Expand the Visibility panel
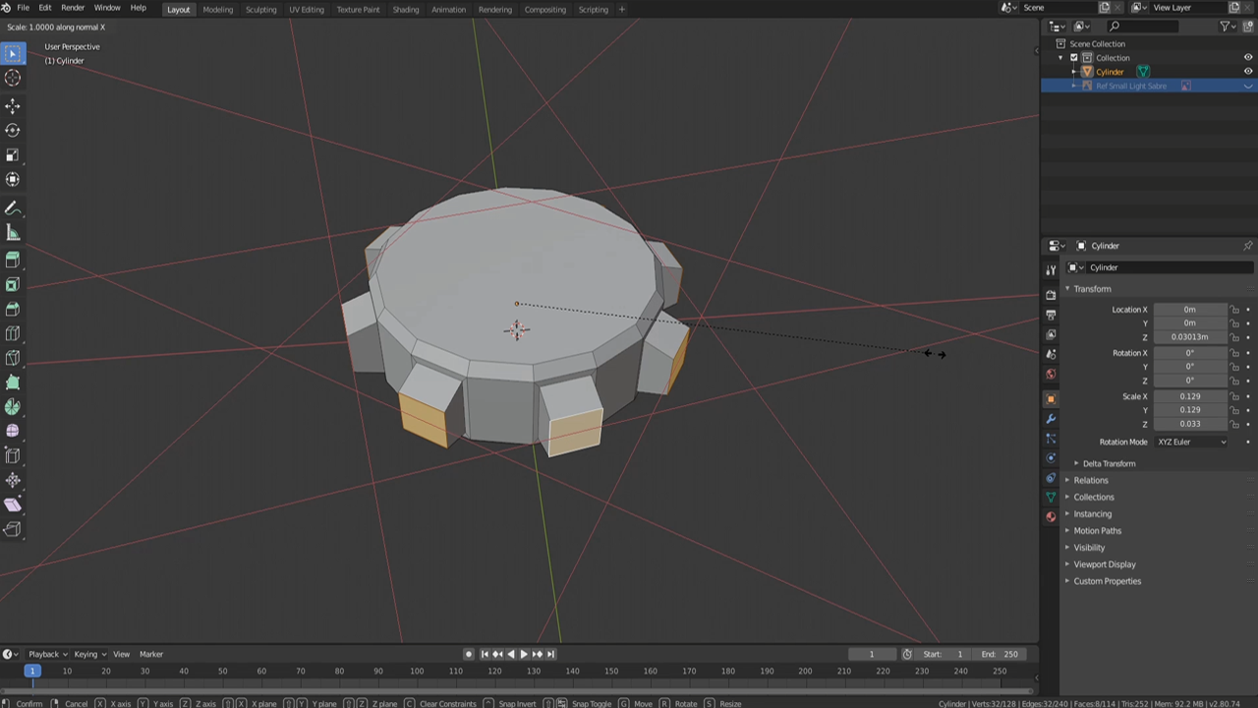 [1088, 547]
